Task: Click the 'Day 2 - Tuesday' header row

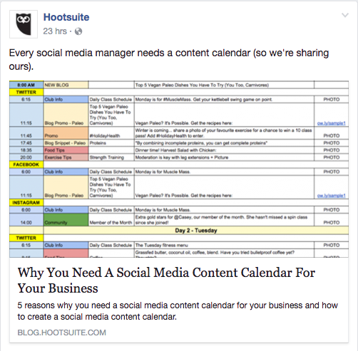Action: click(196, 231)
